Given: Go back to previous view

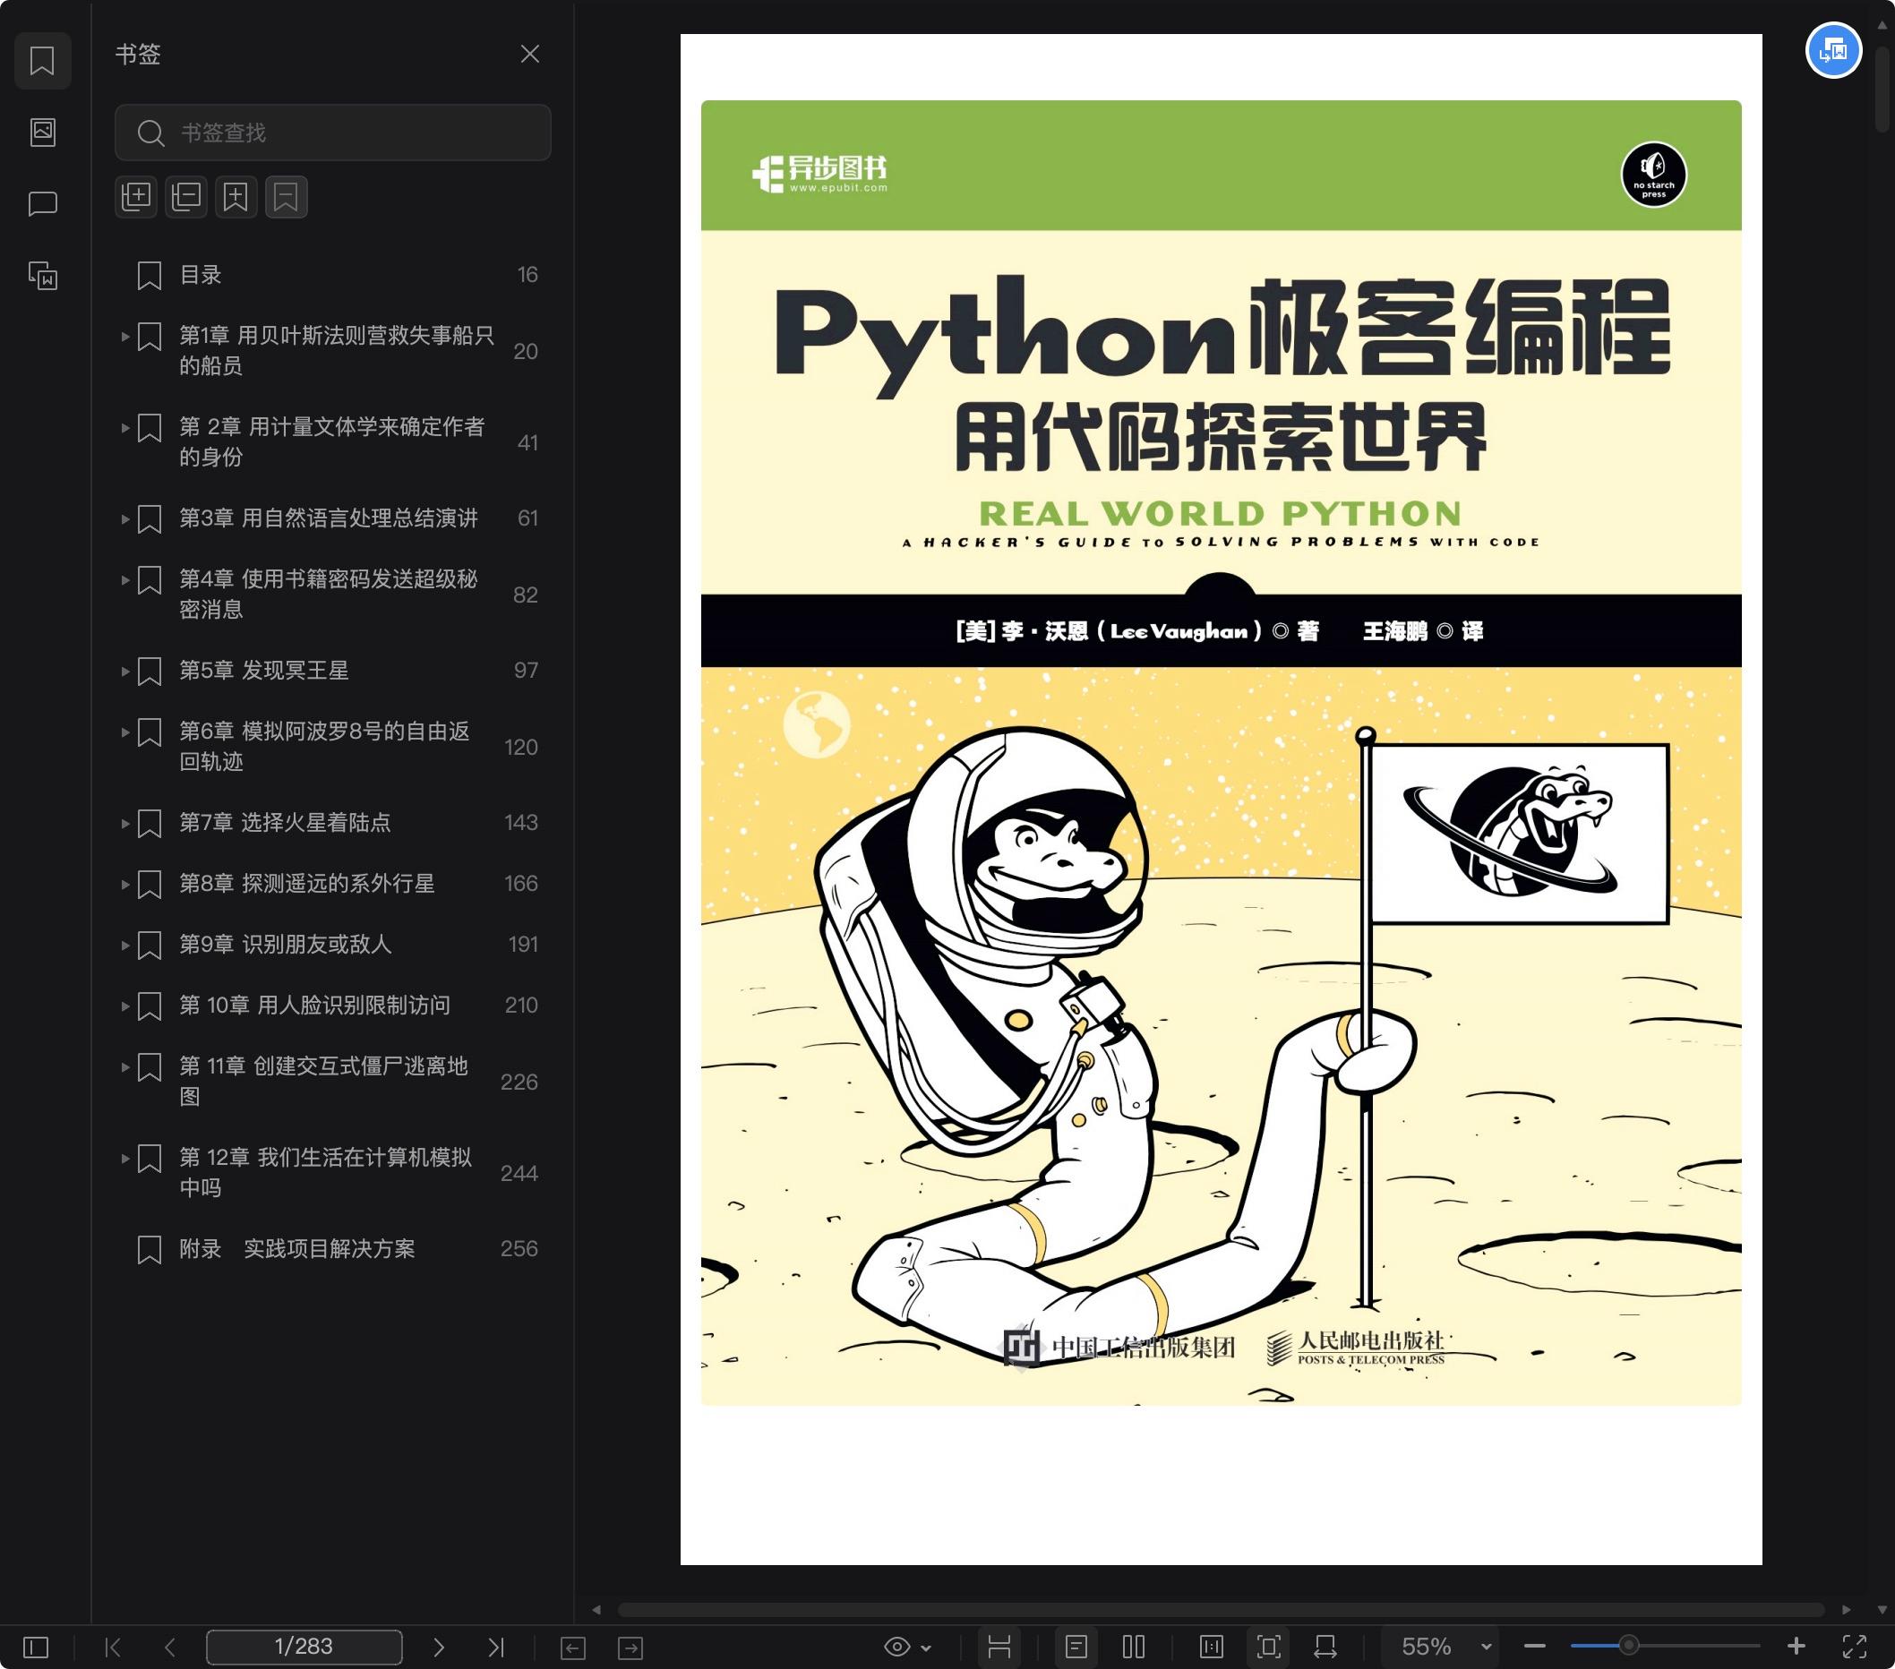Looking at the screenshot, I should [573, 1648].
